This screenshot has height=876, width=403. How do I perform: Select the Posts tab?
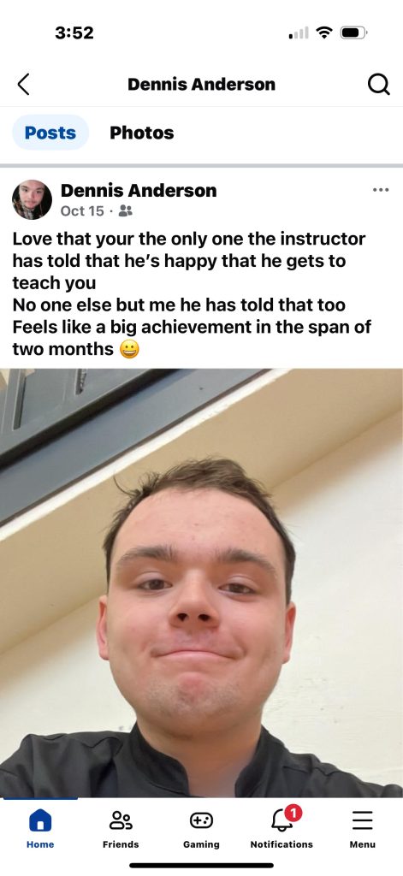coord(50,133)
